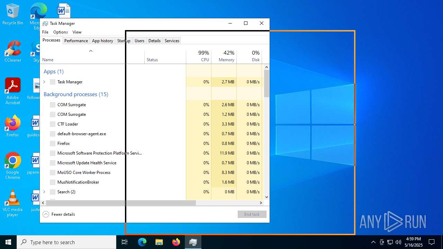Screen dimensions: 443x249
Task: Switch to the Users tab
Action: (x=139, y=41)
